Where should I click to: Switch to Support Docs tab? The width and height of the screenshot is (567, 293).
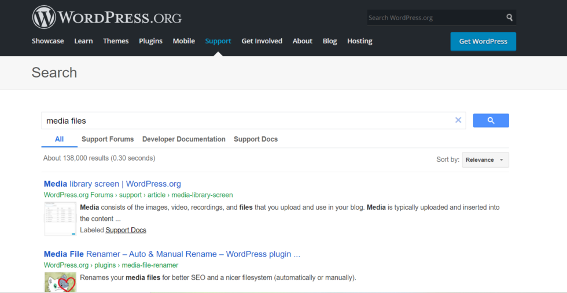(x=256, y=139)
